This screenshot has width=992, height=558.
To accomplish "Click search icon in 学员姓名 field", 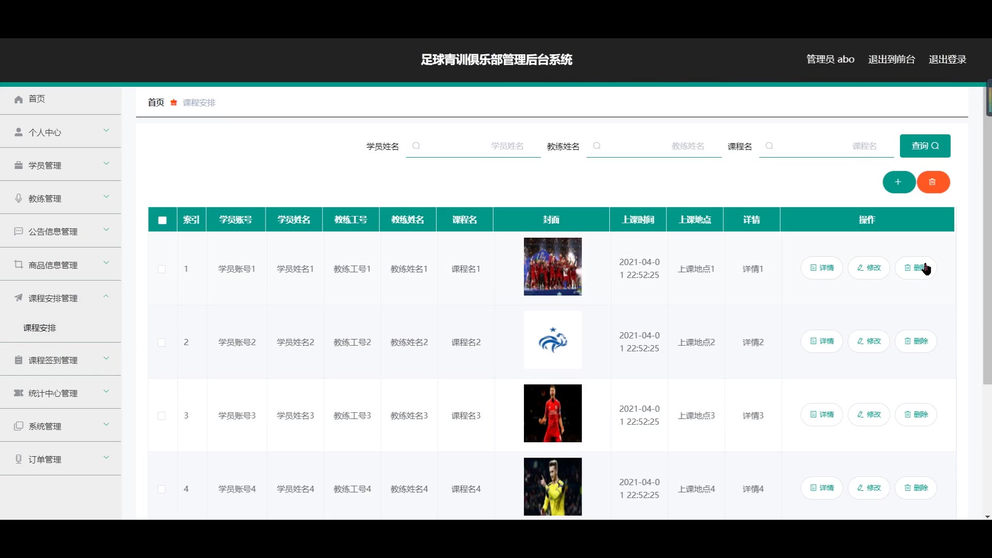I will pyautogui.click(x=416, y=146).
